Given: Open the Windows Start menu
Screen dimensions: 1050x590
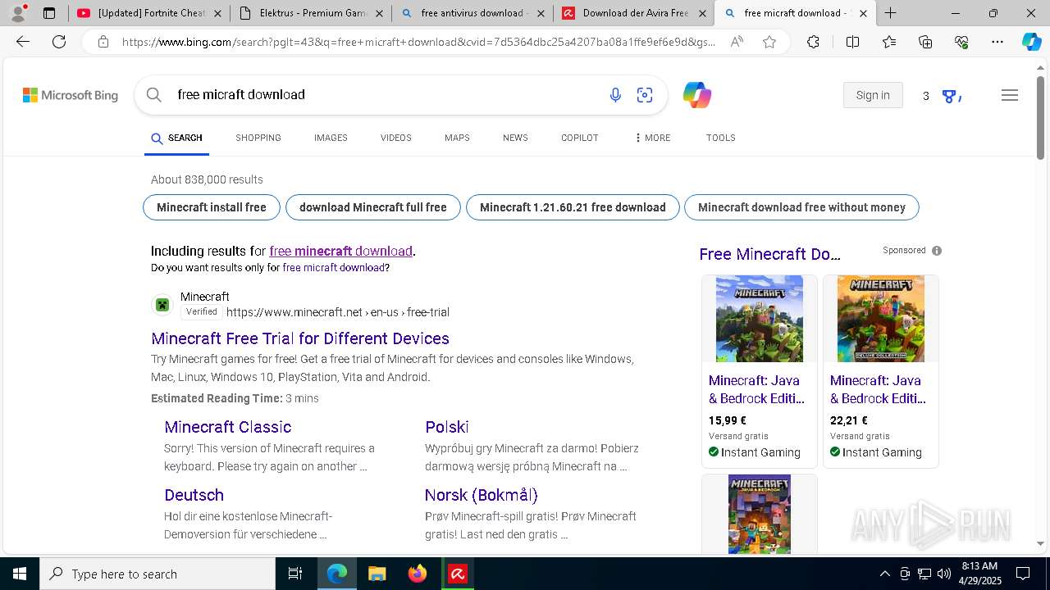Looking at the screenshot, I should pos(20,574).
